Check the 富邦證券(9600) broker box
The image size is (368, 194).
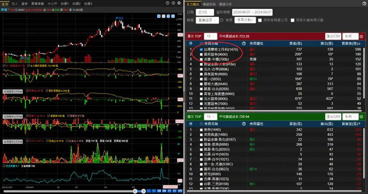coord(201,55)
